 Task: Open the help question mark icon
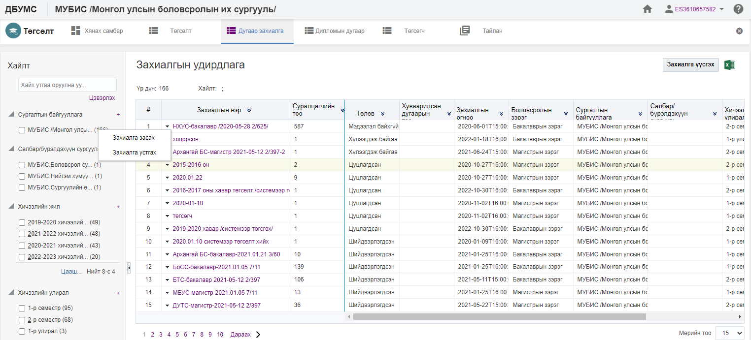738,9
